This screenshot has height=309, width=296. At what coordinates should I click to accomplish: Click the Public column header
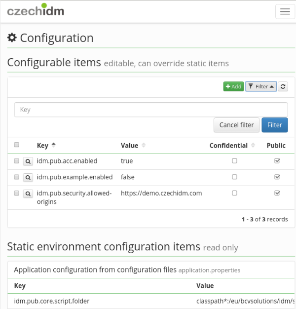276,146
